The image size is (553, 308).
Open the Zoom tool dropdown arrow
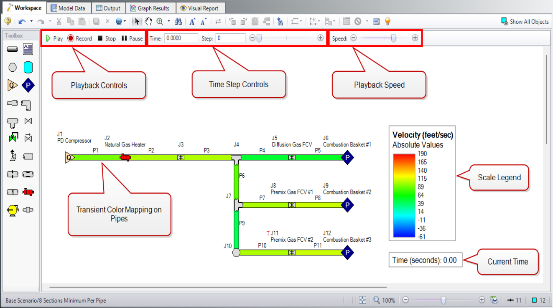[169, 21]
